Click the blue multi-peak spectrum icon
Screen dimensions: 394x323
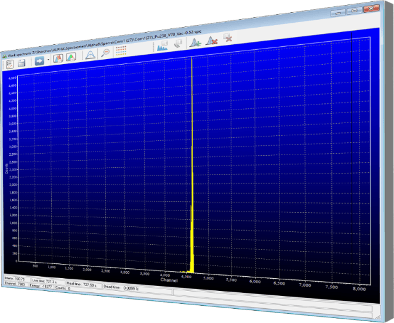163,46
